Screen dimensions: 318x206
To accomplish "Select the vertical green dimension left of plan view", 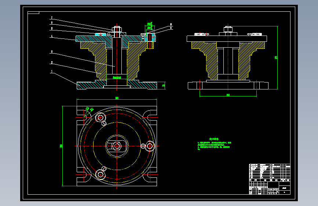I will tap(62, 146).
